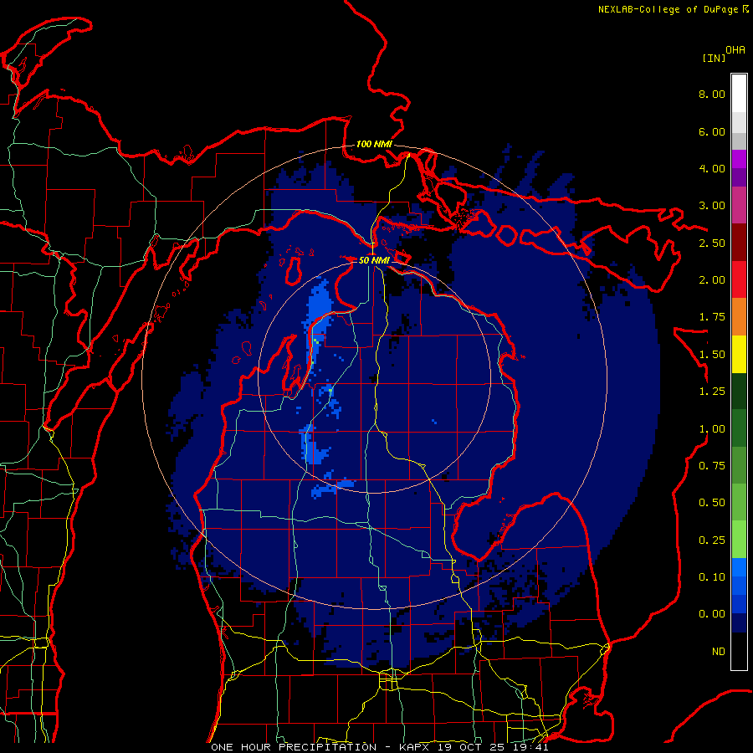Image resolution: width=753 pixels, height=753 pixels.
Task: Click the 8.00 legend value
Action: pyautogui.click(x=712, y=94)
